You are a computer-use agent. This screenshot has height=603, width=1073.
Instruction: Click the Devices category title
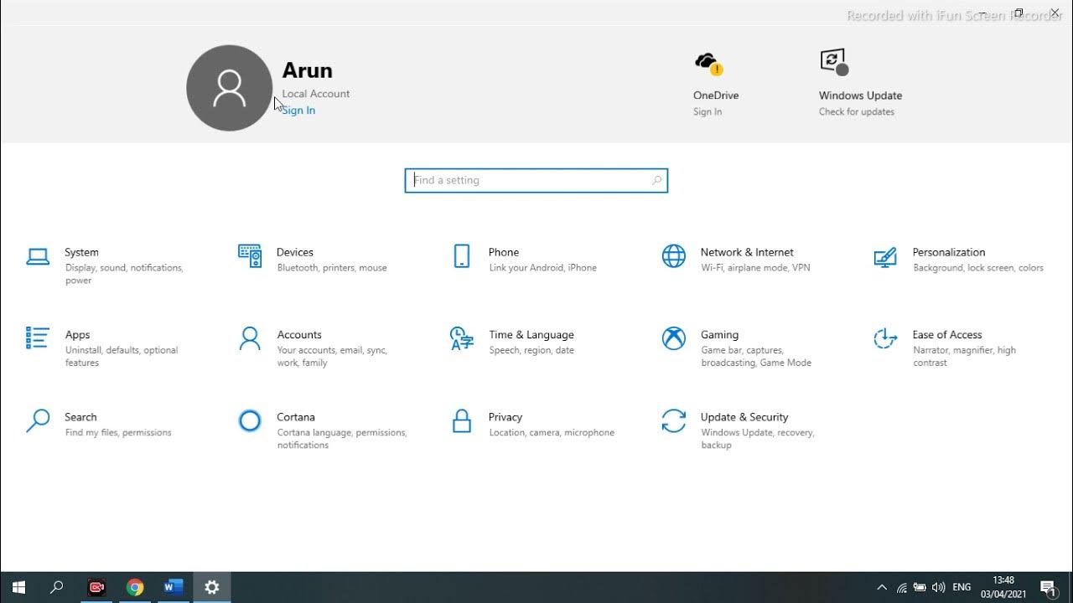(295, 252)
